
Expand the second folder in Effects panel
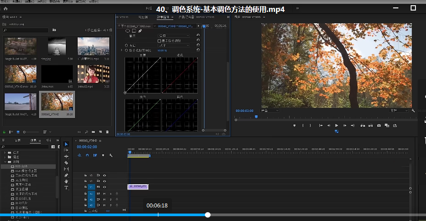tap(5, 157)
